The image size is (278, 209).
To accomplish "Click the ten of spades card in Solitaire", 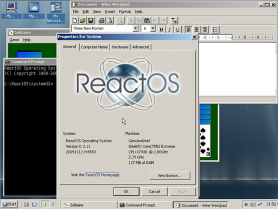I will (206, 141).
